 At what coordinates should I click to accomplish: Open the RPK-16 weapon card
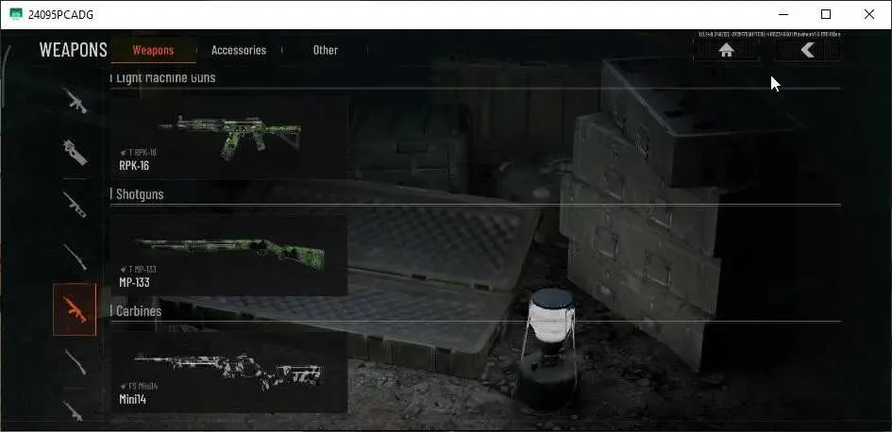tap(228, 138)
